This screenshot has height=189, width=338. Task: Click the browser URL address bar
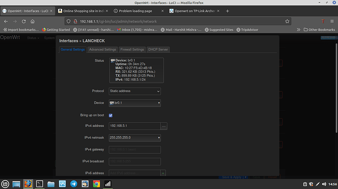click(178, 21)
